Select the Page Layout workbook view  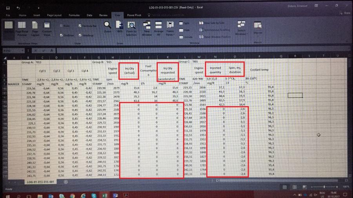[x=35, y=28]
